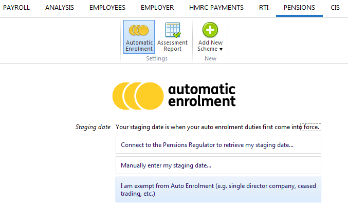Open the EMPLOYER tab
Image resolution: width=348 pixels, height=210 pixels.
click(157, 8)
